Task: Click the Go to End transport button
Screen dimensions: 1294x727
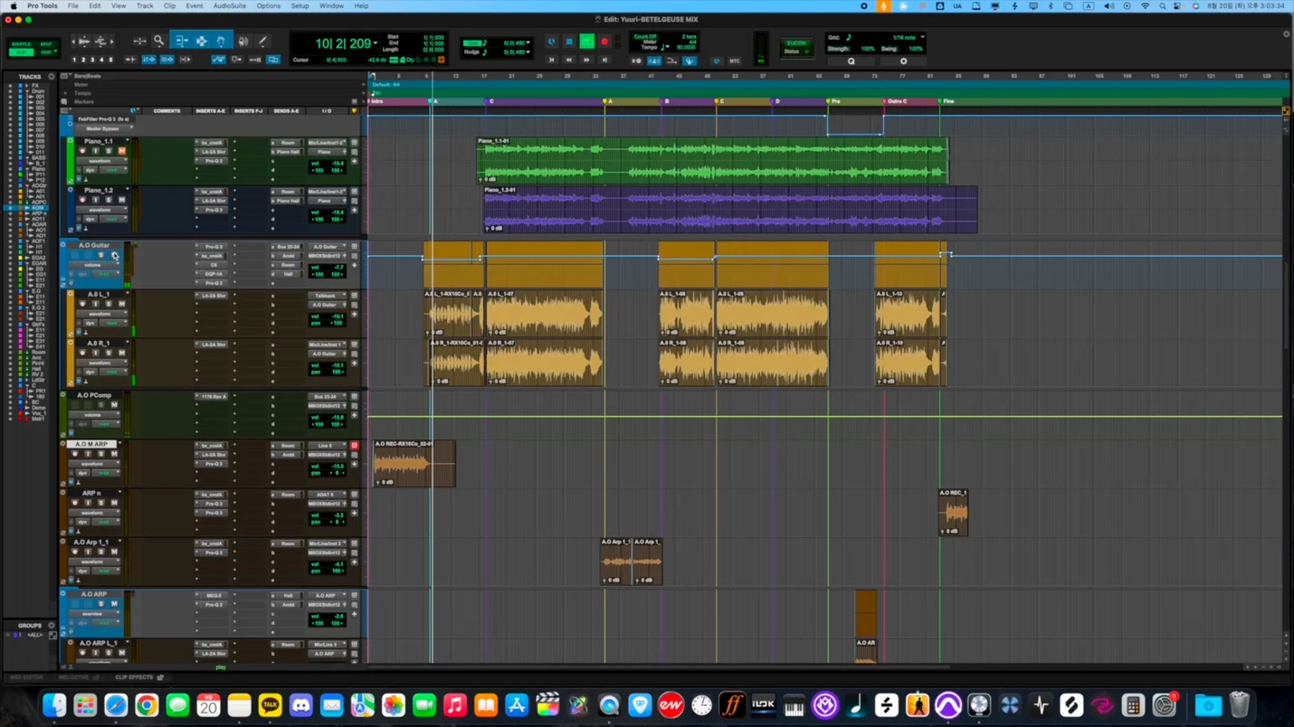Action: (604, 61)
